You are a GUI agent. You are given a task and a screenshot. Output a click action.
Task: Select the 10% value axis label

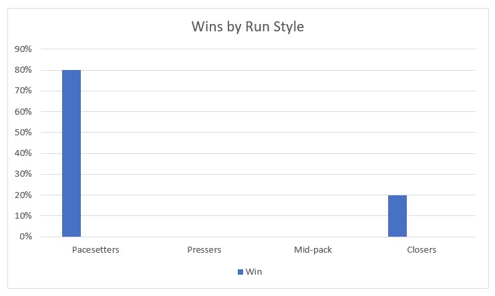[24, 216]
